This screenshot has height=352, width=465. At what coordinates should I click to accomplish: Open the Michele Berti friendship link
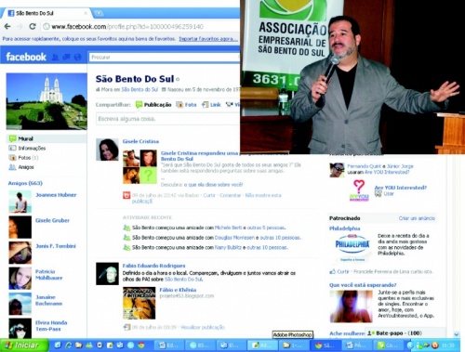tap(228, 228)
